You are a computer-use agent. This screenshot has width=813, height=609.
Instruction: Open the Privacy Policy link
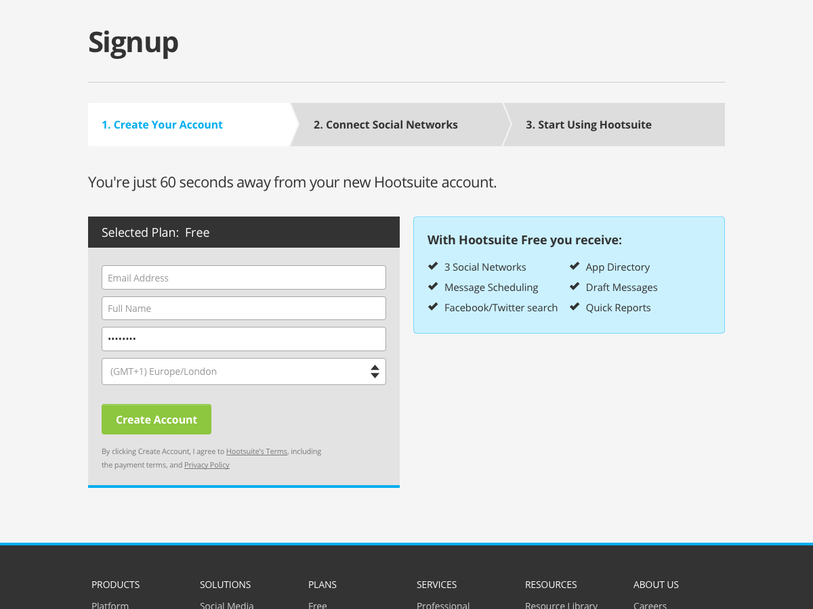pyautogui.click(x=207, y=465)
